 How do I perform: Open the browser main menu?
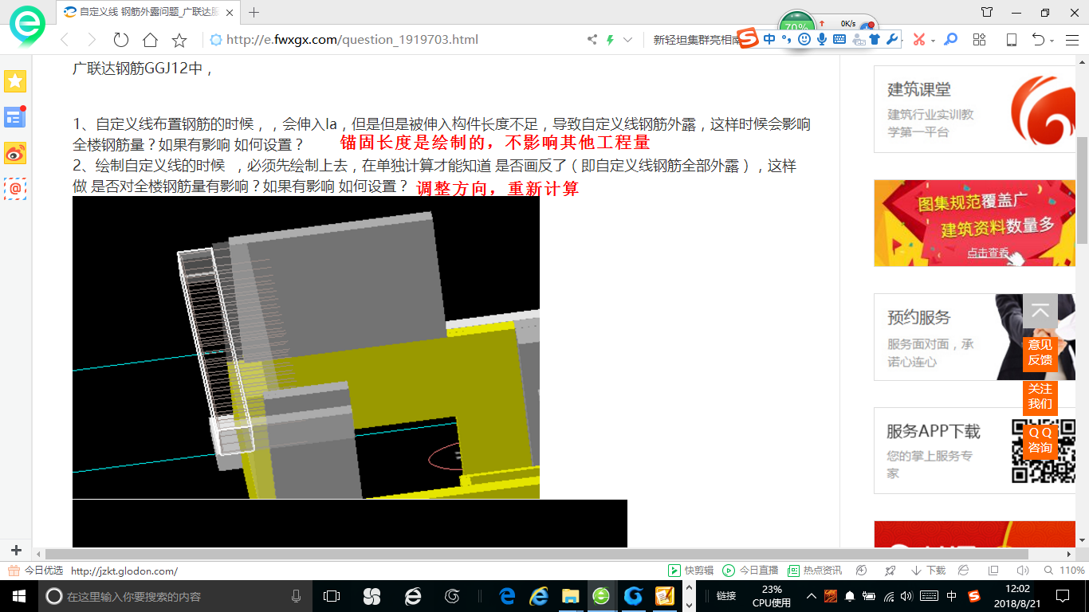pos(1071,40)
